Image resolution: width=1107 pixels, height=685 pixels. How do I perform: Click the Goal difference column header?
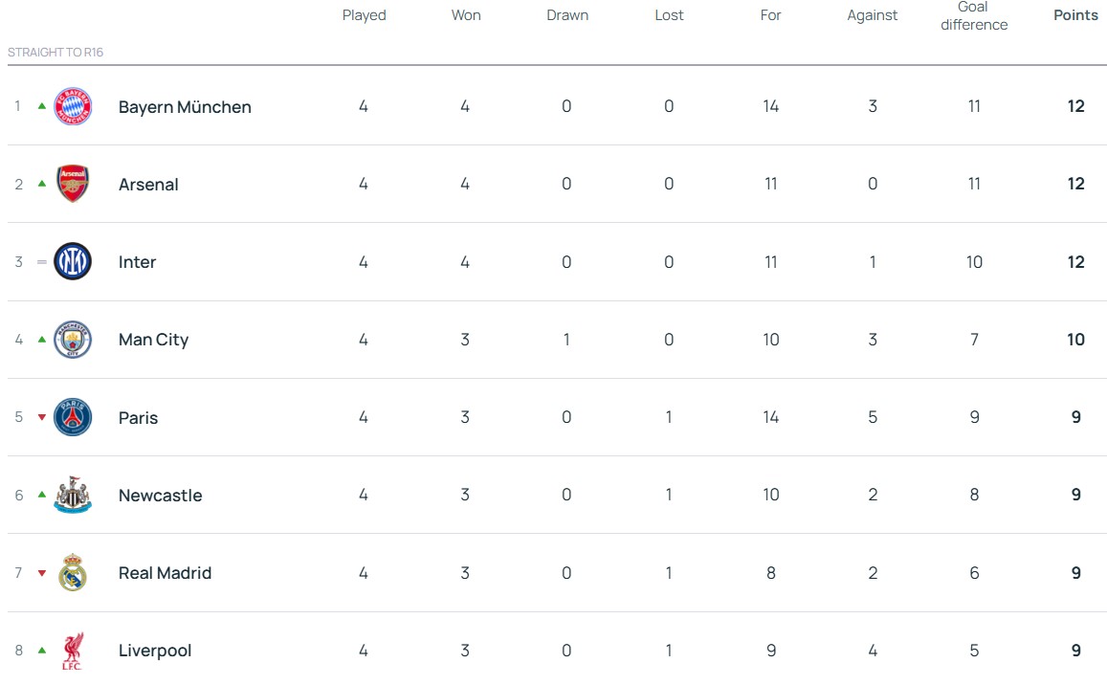974,16
